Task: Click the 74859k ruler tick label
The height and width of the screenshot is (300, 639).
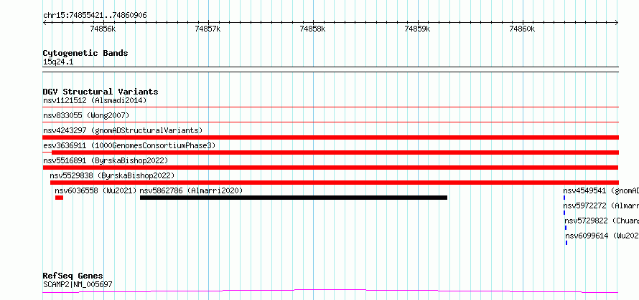Action: [x=417, y=29]
